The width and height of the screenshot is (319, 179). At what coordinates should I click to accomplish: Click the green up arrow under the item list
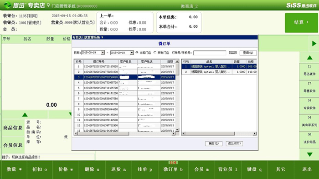[x=25, y=115]
